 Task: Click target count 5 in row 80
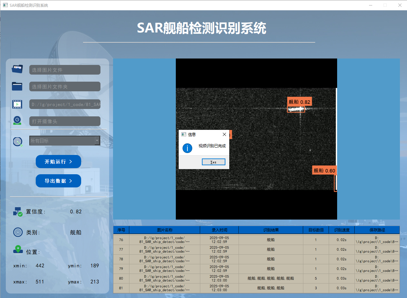316,278
